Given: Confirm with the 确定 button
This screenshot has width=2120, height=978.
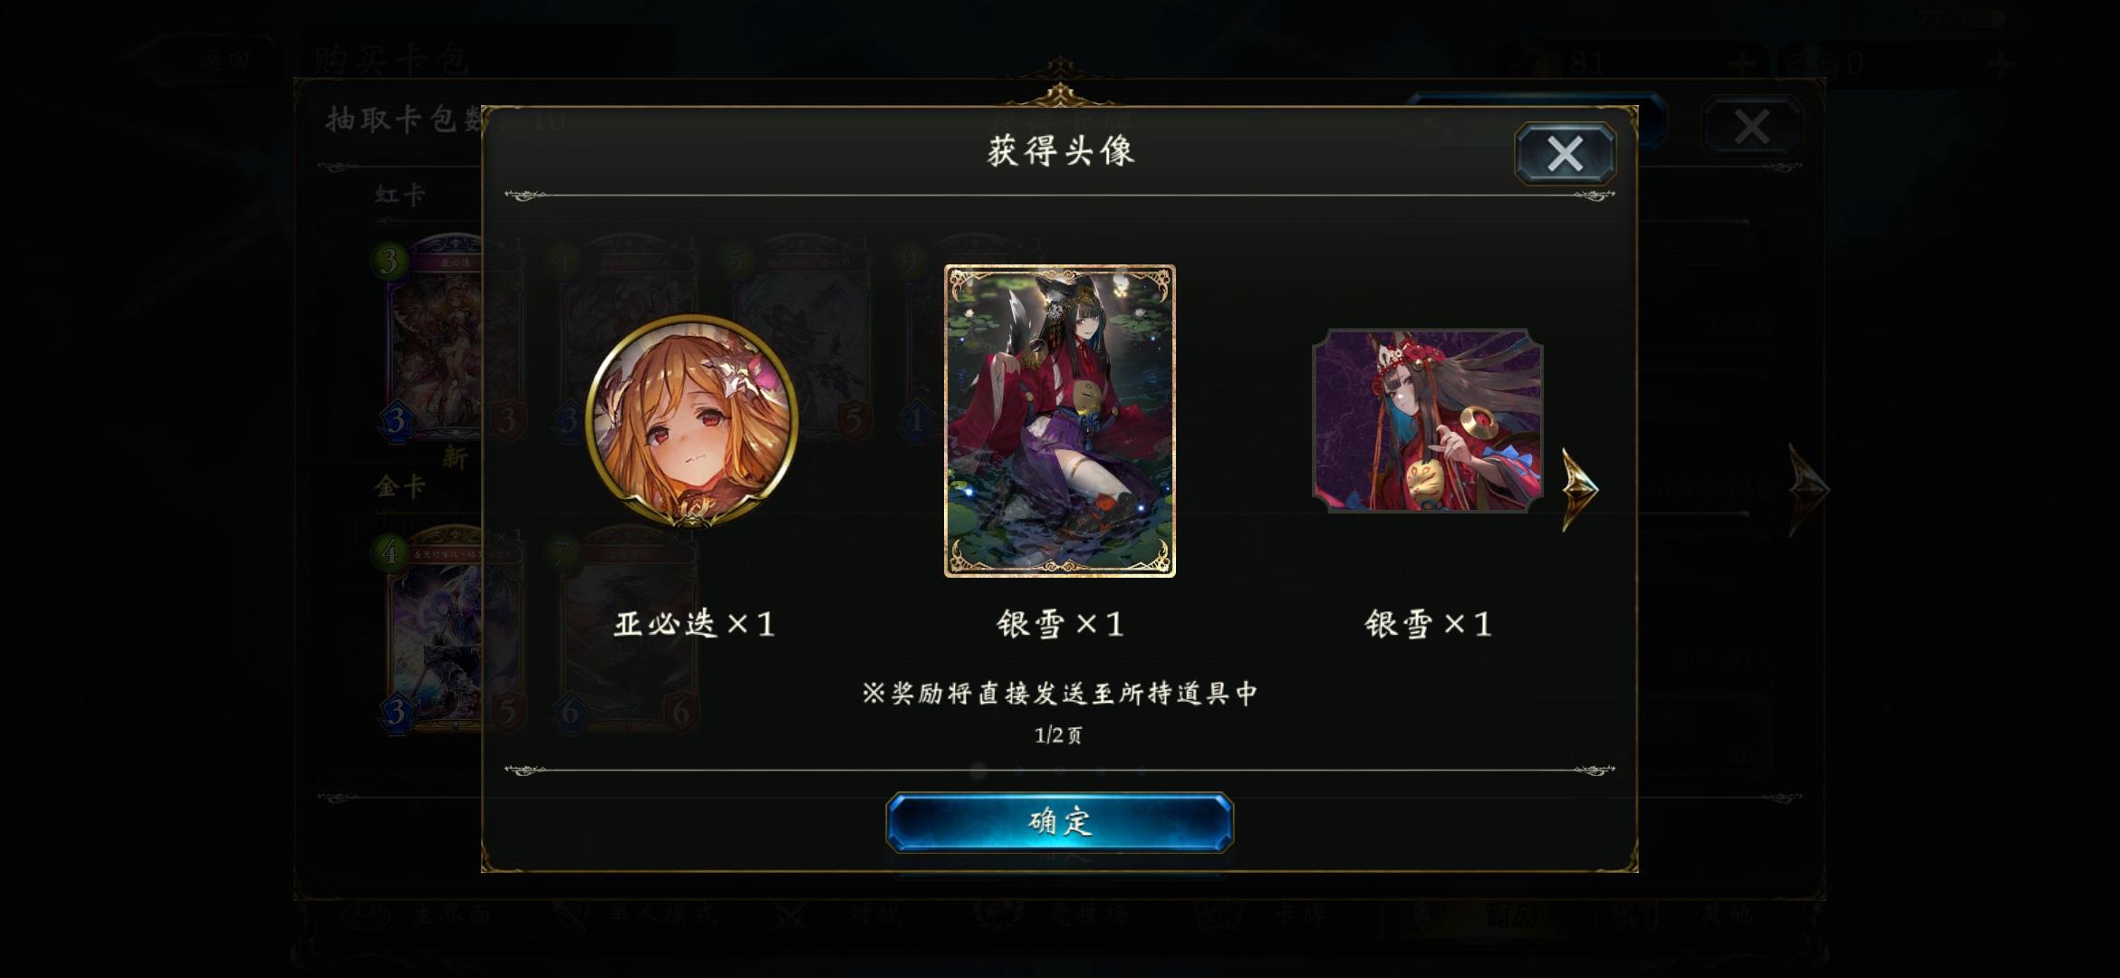Looking at the screenshot, I should point(1059,822).
